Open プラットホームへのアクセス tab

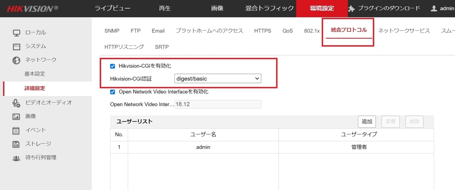click(x=209, y=31)
